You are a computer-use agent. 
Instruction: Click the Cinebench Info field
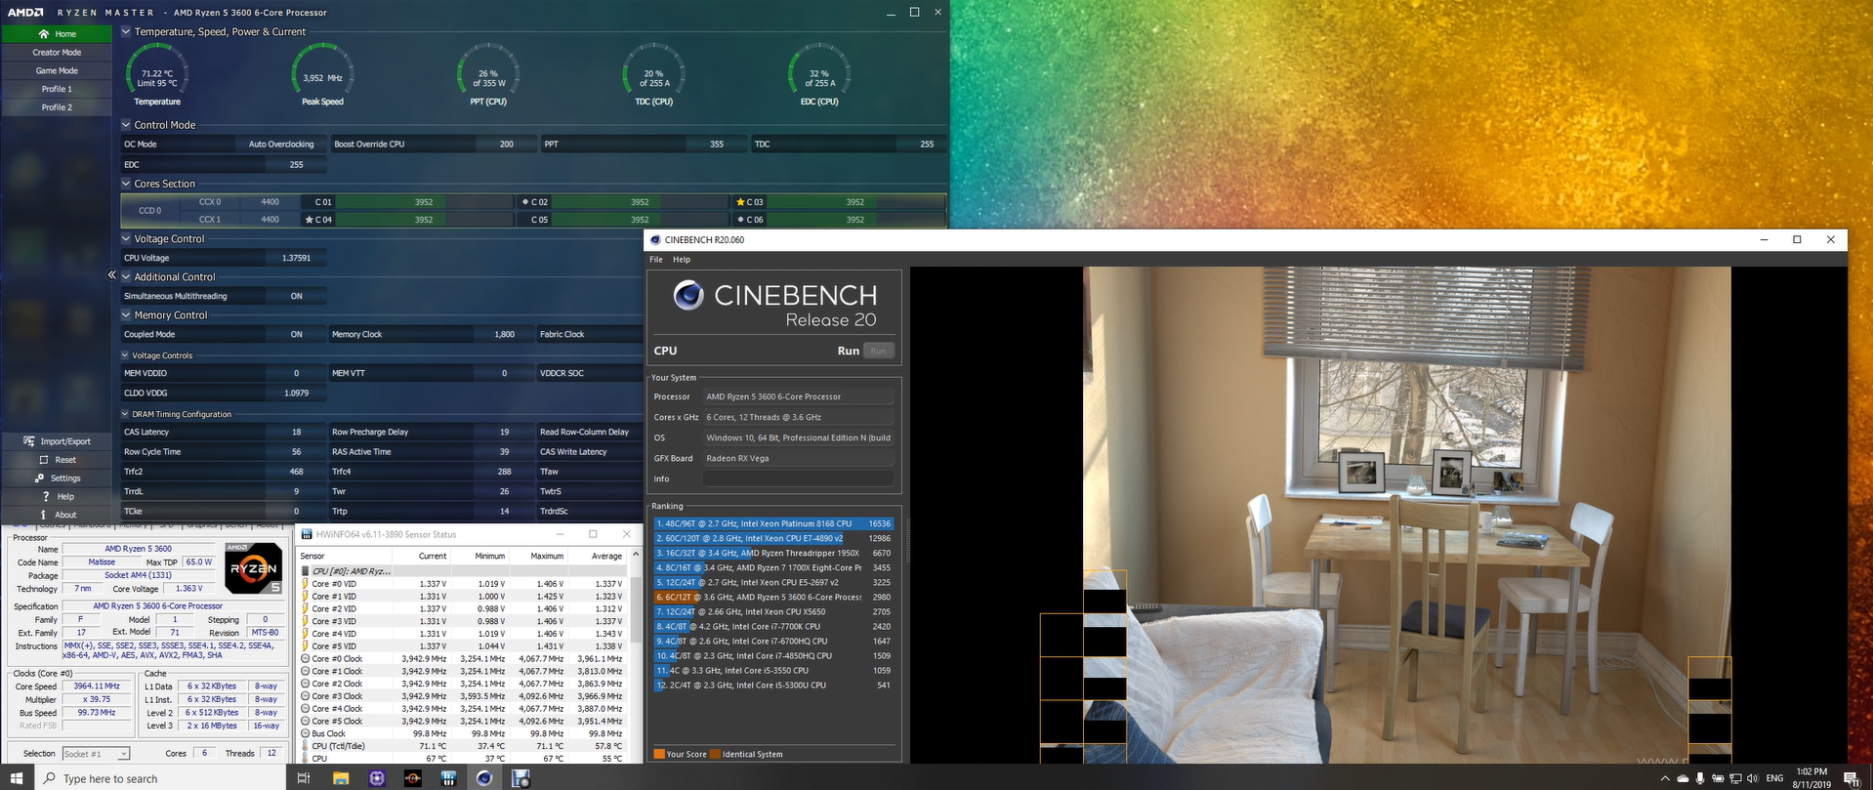[798, 478]
